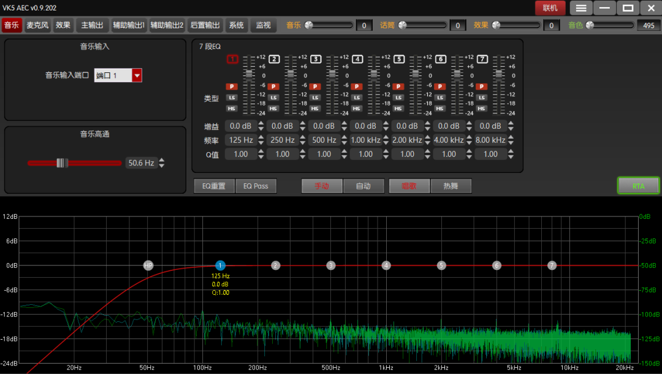Set band 1 type to P (peak)
This screenshot has width=662, height=374.
click(x=231, y=86)
